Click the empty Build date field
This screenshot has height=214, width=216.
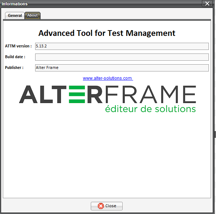(x=122, y=57)
